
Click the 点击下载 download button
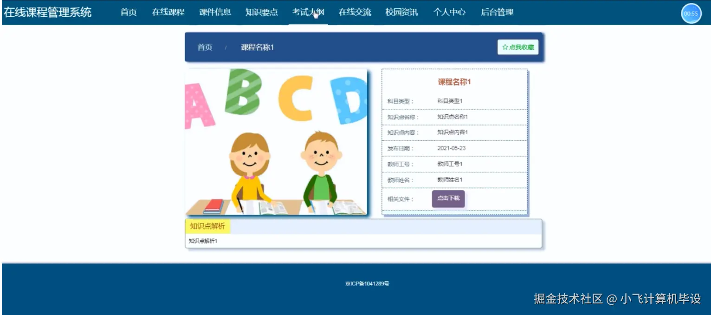(x=448, y=198)
